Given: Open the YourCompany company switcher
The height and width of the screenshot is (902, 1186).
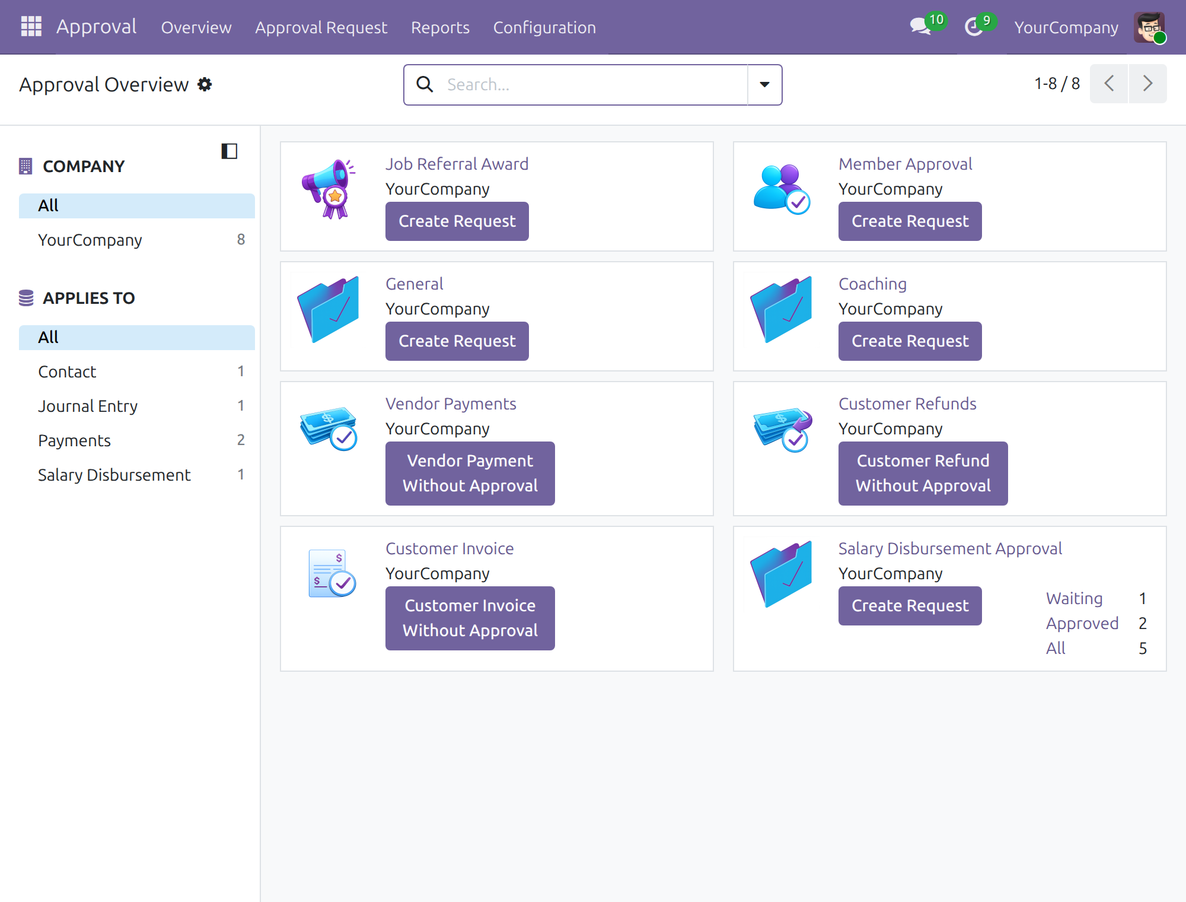Looking at the screenshot, I should pos(1066,27).
